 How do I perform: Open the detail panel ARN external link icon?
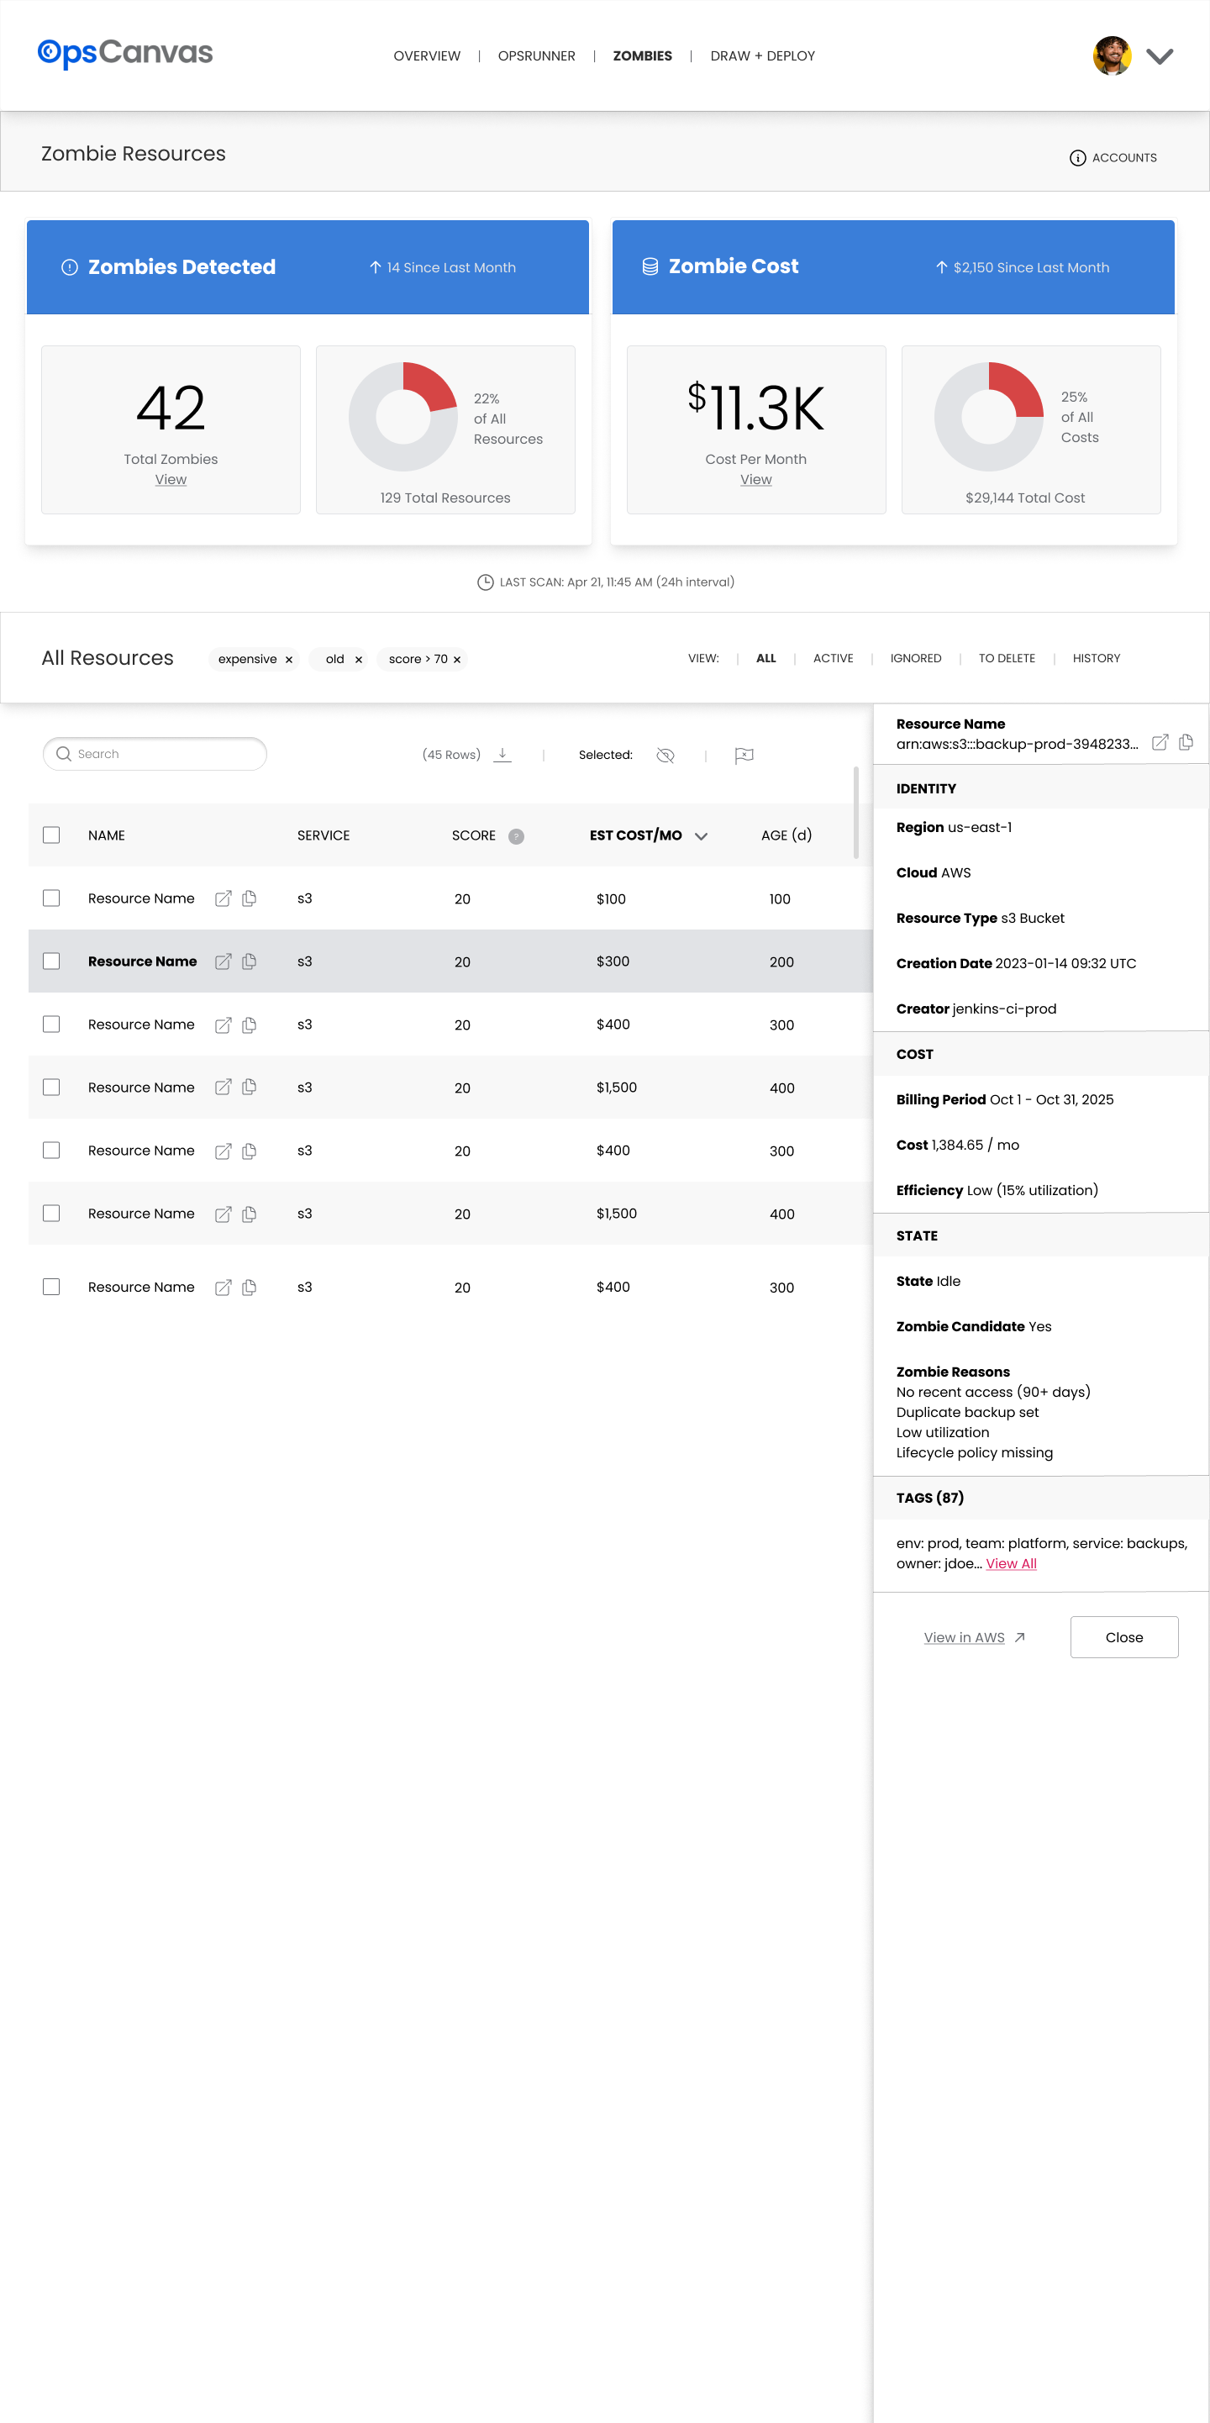tap(1160, 743)
